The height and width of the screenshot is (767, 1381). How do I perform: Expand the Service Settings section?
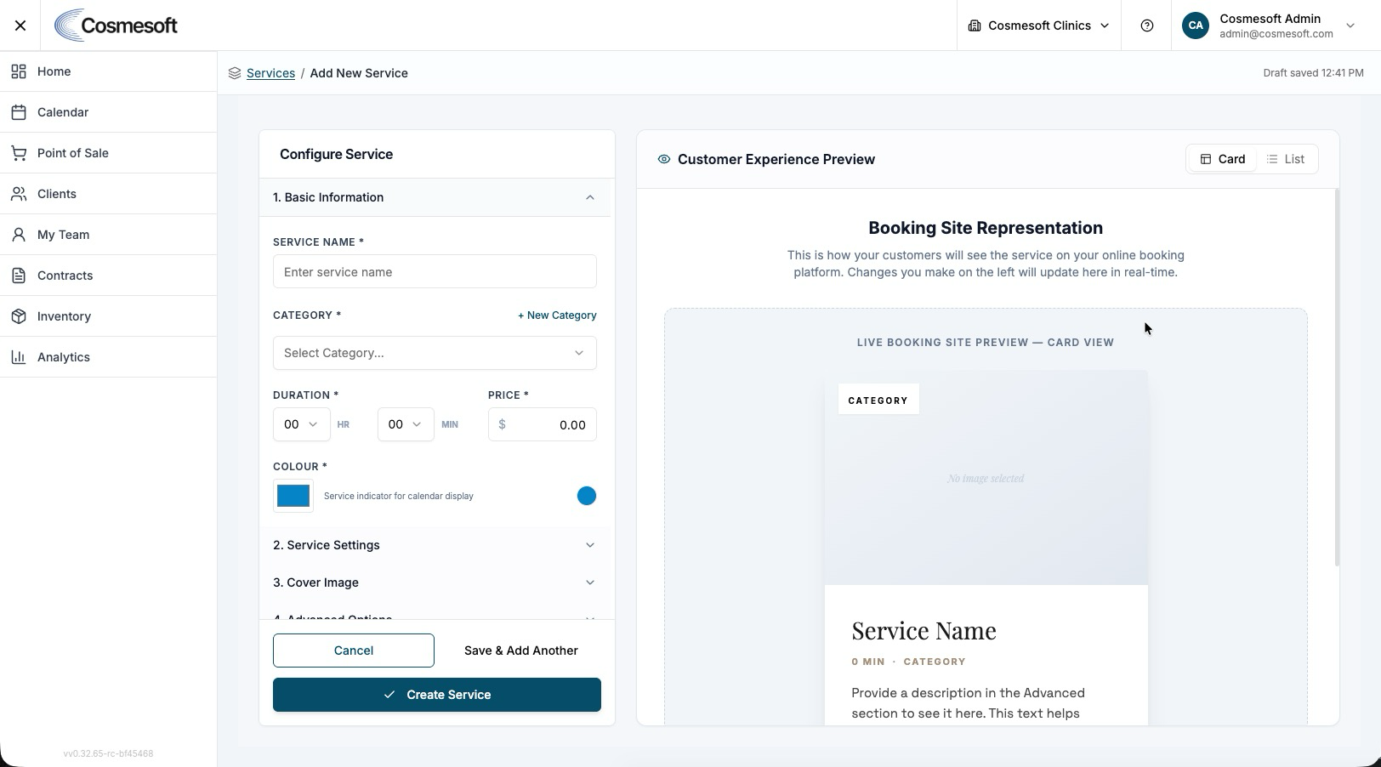(435, 545)
